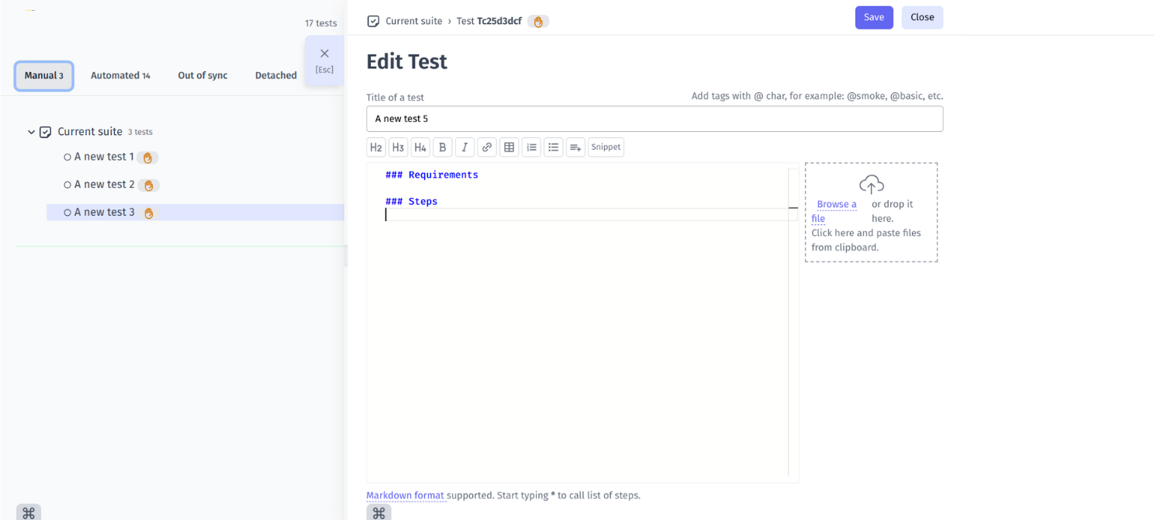Apply italic formatting
The height and width of the screenshot is (520, 1154).
tap(465, 147)
